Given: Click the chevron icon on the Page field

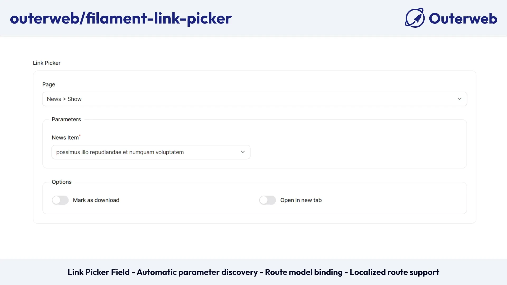Looking at the screenshot, I should pos(460,99).
